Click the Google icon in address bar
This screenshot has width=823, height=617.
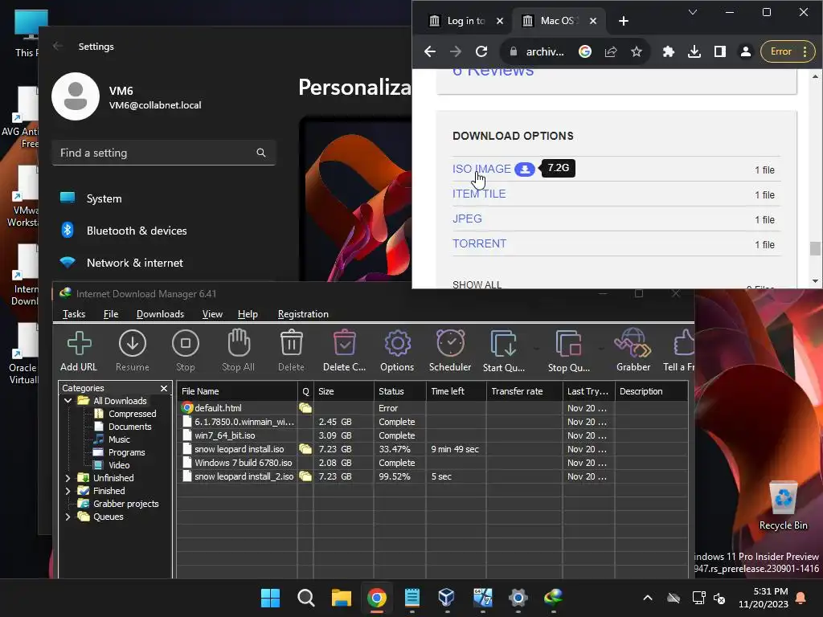(x=585, y=51)
